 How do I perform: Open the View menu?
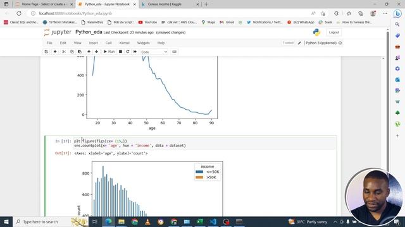[77, 43]
